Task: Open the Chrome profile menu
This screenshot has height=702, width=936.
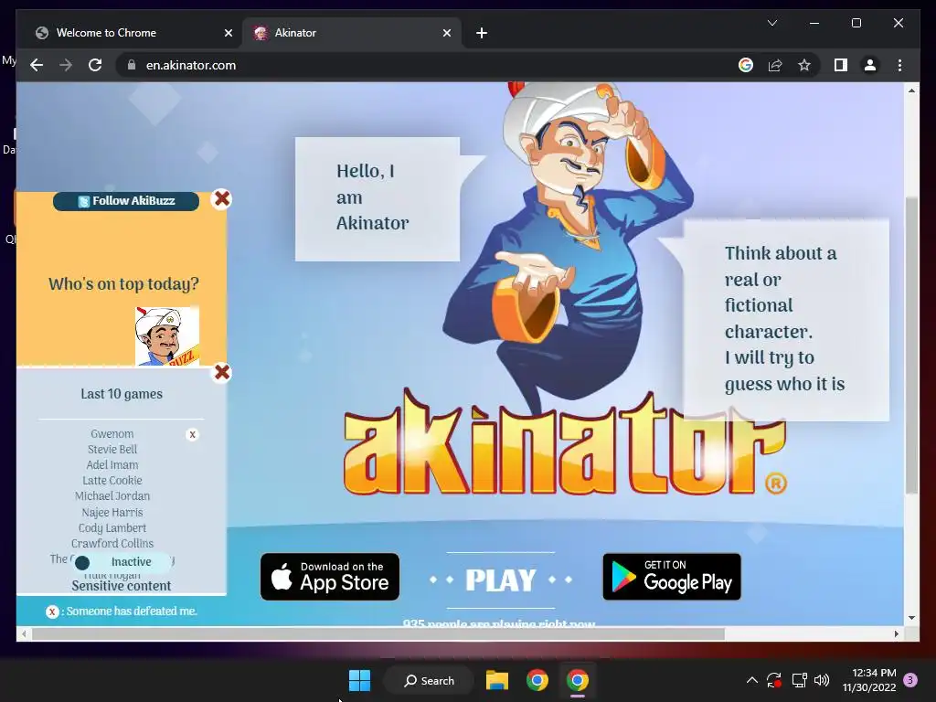Action: coord(870,65)
